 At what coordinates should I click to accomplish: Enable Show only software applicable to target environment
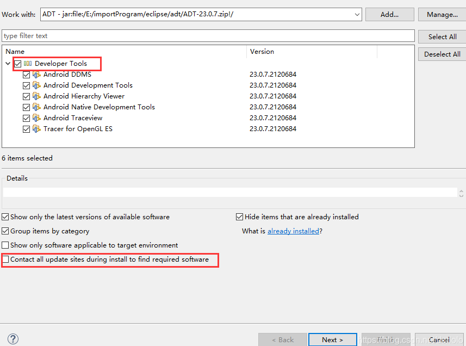point(5,245)
